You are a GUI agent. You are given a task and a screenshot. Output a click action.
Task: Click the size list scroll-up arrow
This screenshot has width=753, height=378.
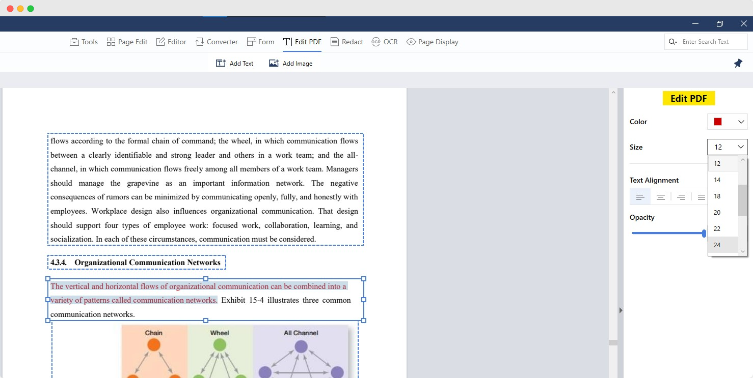click(x=742, y=159)
